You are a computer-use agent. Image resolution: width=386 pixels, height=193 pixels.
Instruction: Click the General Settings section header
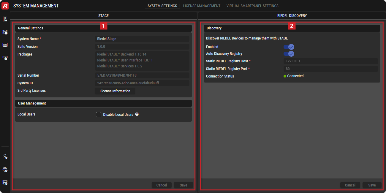pyautogui.click(x=103, y=28)
